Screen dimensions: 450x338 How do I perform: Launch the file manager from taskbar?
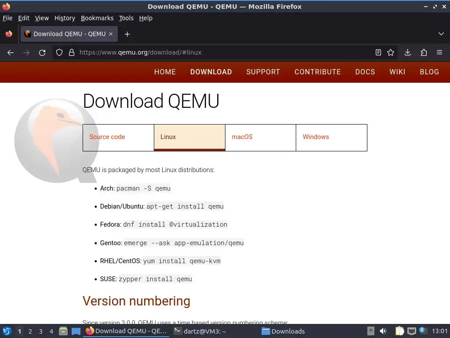pyautogui.click(x=63, y=331)
